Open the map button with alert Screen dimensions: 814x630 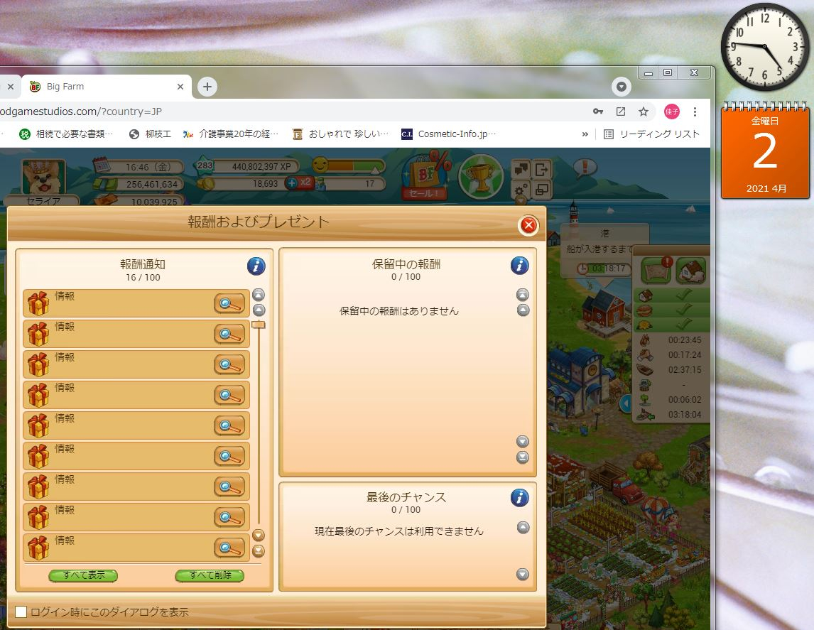[657, 270]
